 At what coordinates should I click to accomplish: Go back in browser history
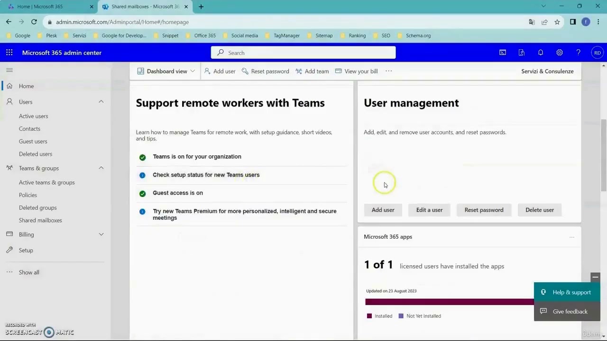click(x=9, y=22)
